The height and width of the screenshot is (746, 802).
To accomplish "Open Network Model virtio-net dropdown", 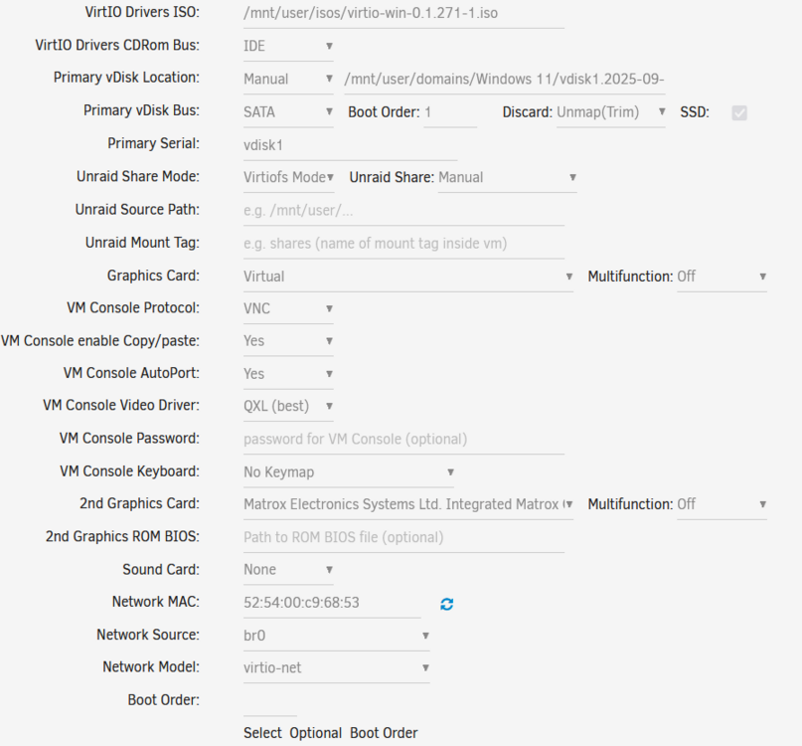I will click(x=337, y=668).
